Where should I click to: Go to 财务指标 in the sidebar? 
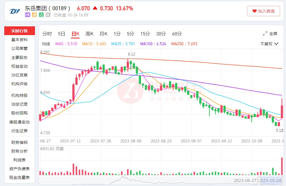tap(20, 142)
